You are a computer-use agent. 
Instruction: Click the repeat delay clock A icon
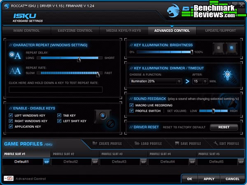pos(15,55)
